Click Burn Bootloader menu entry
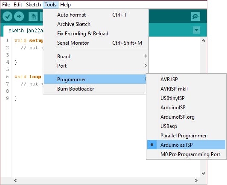The width and height of the screenshot is (227, 185). pyautogui.click(x=95, y=89)
